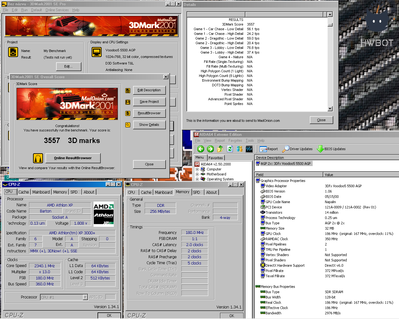The height and width of the screenshot is (319, 399).
Task: Switch to AIDA64 Menu panel tab
Action: coord(199,158)
